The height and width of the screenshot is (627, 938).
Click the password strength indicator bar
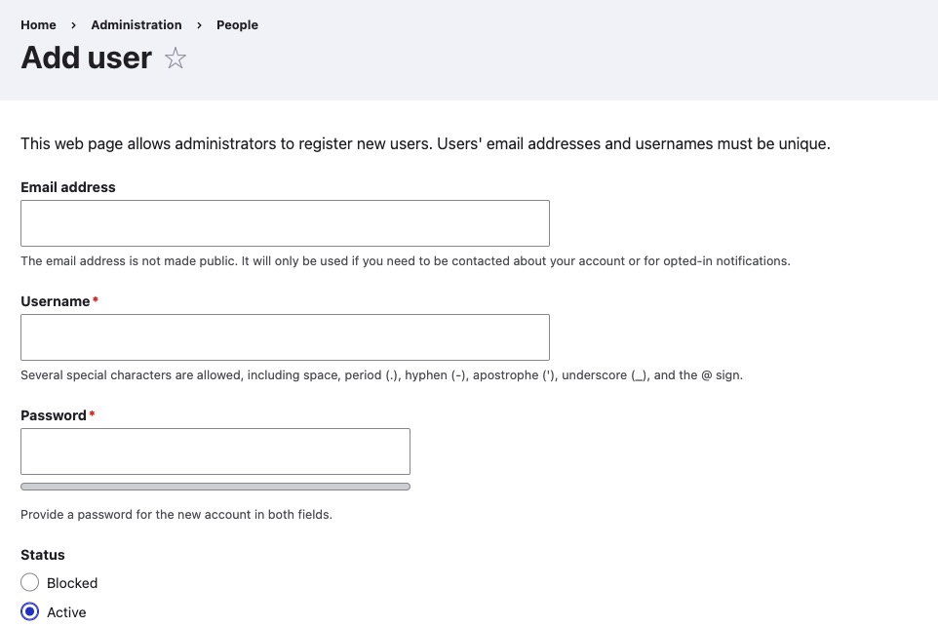215,486
